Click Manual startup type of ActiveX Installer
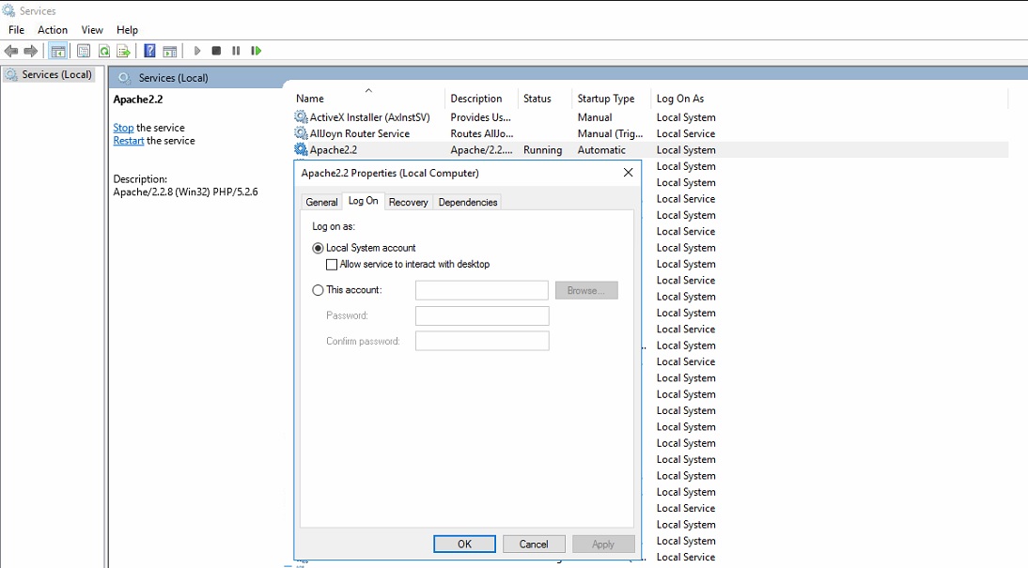 click(x=595, y=117)
